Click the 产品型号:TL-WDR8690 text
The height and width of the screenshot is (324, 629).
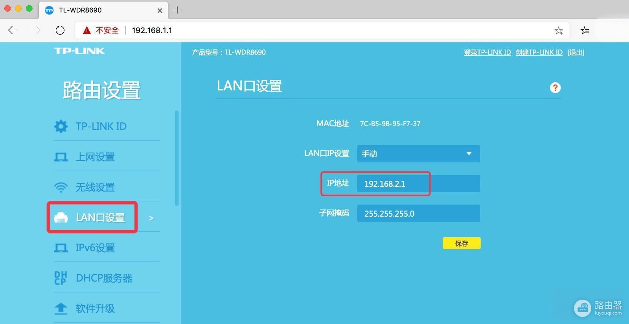tap(229, 52)
